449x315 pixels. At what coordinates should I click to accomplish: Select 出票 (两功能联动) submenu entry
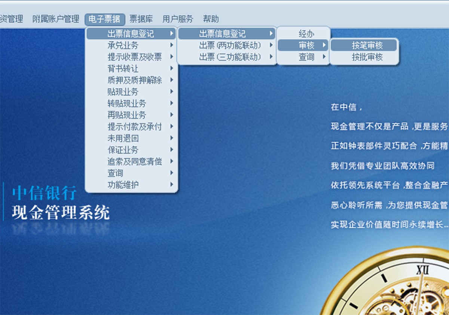[x=227, y=45]
